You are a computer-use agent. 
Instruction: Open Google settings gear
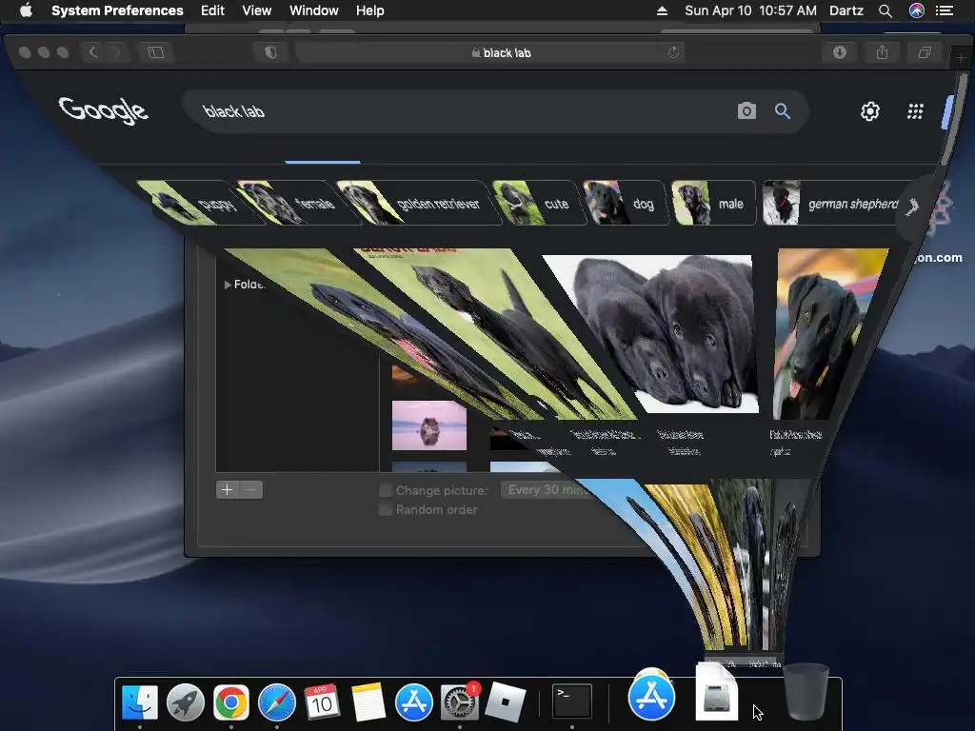[x=870, y=111]
